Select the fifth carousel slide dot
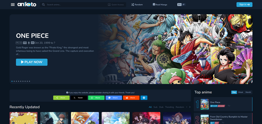Viewport: 262px width, 124px height. [21, 81]
